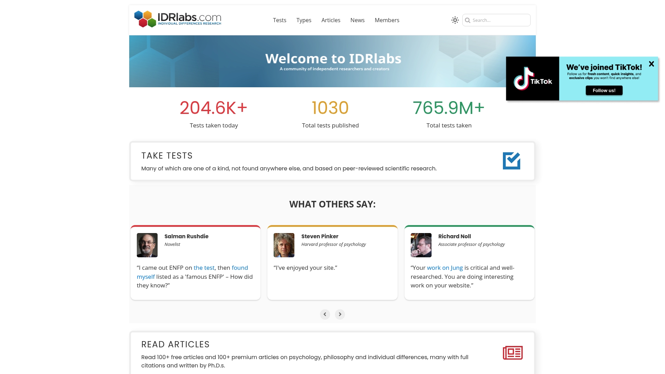Open Richard Noll's profile photo

click(420, 245)
